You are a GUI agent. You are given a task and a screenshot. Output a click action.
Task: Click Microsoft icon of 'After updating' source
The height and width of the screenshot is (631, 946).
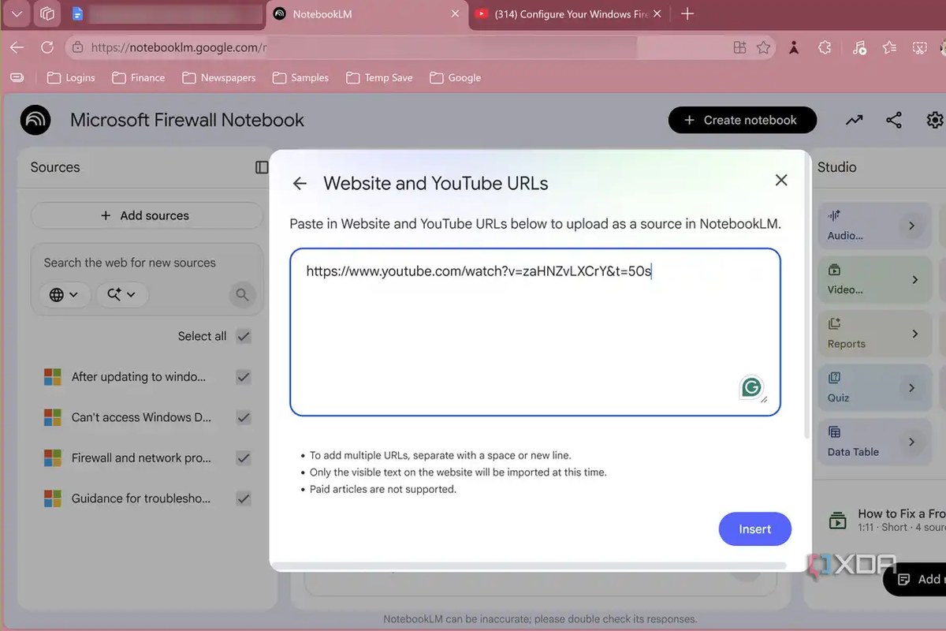53,377
